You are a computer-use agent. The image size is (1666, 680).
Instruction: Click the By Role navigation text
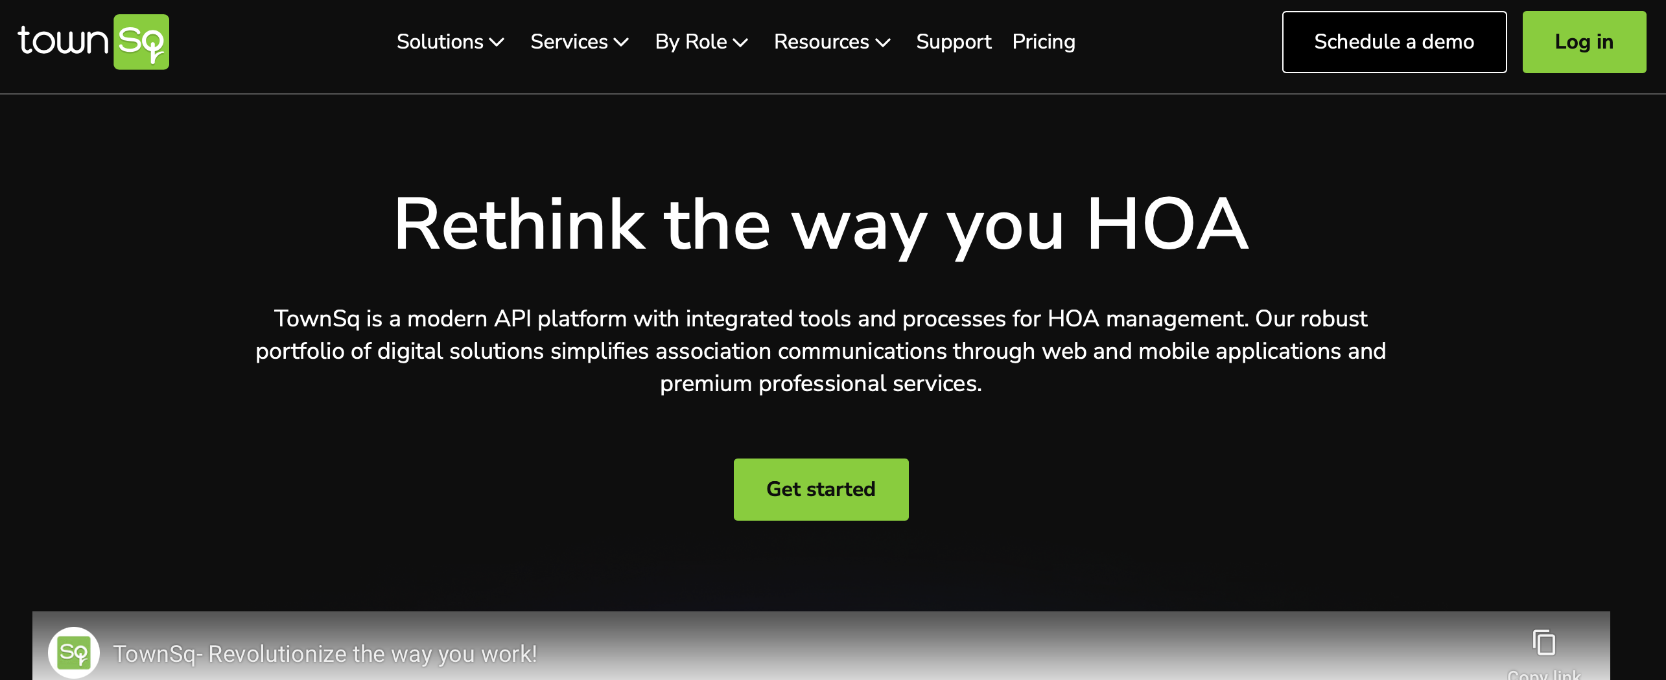(690, 42)
